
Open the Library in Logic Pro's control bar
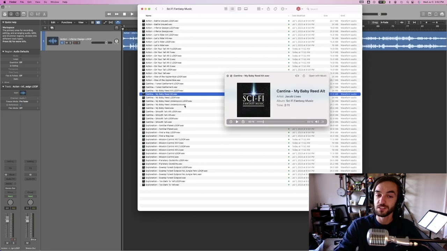(x=5, y=14)
